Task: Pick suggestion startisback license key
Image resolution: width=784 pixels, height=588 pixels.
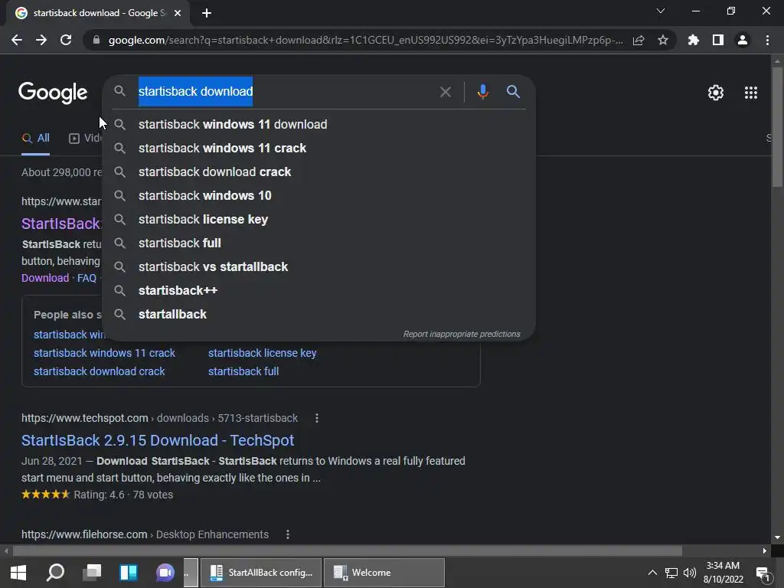Action: tap(318, 220)
